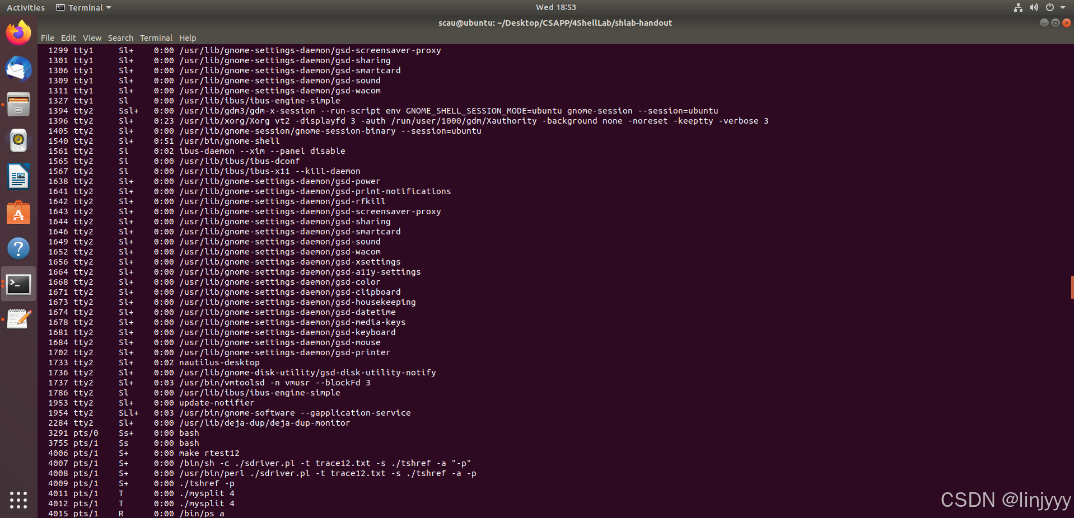Launch LibreOffice Writer from the dock
The height and width of the screenshot is (518, 1074).
[18, 176]
